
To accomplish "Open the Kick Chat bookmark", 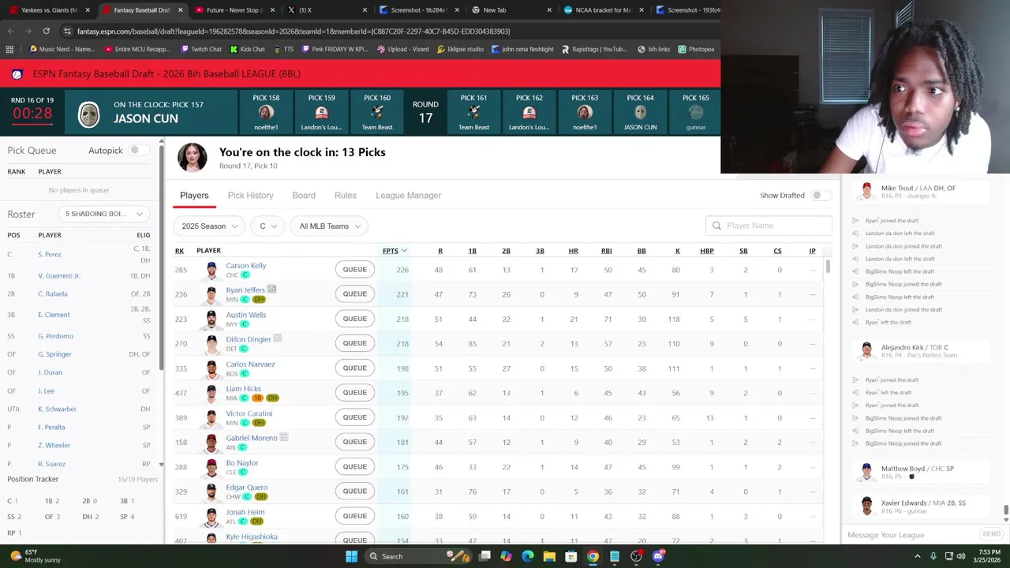I will (248, 49).
